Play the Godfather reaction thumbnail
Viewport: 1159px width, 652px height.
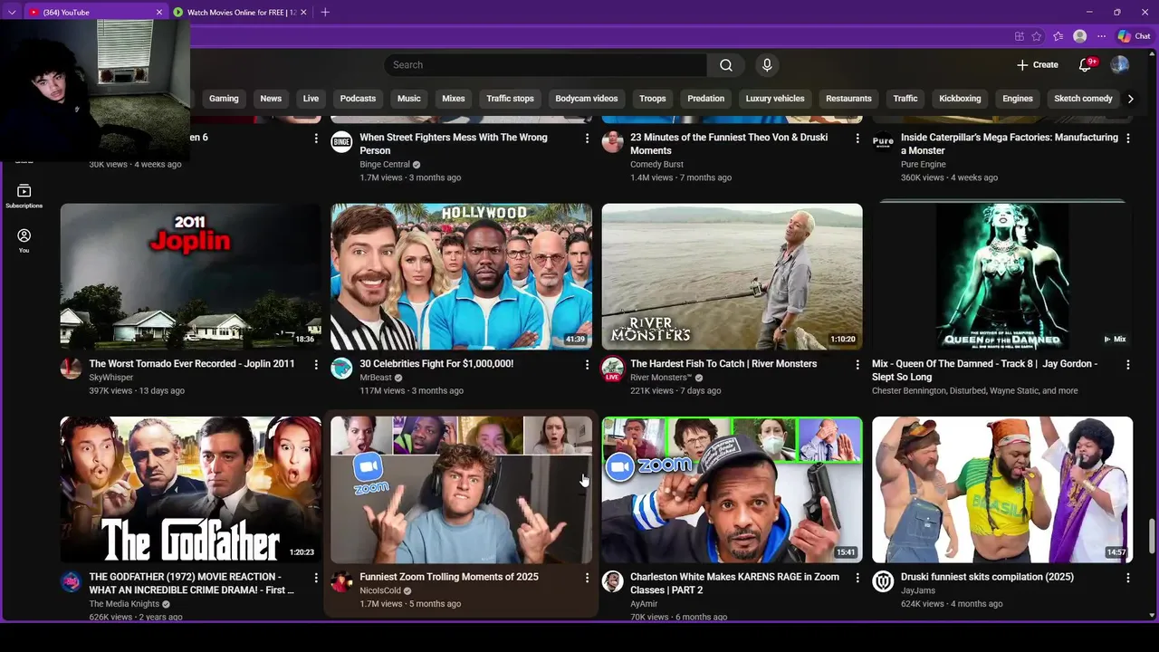point(190,490)
